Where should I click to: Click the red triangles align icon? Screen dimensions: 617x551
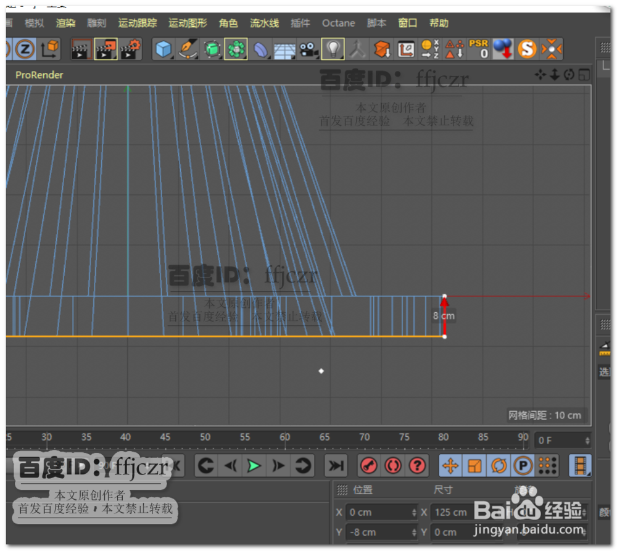454,49
